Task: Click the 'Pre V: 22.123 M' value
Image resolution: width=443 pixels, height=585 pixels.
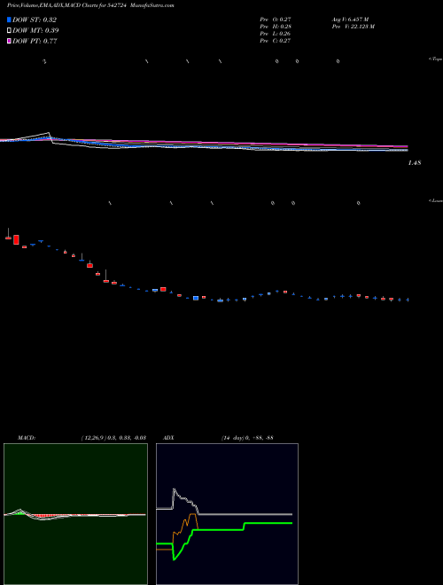Action: click(354, 27)
